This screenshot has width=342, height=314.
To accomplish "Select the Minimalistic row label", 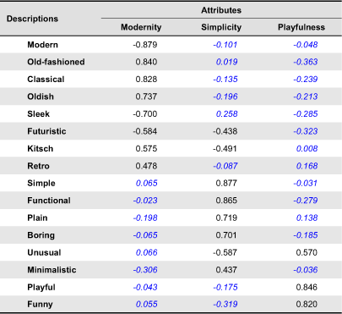I will click(52, 270).
